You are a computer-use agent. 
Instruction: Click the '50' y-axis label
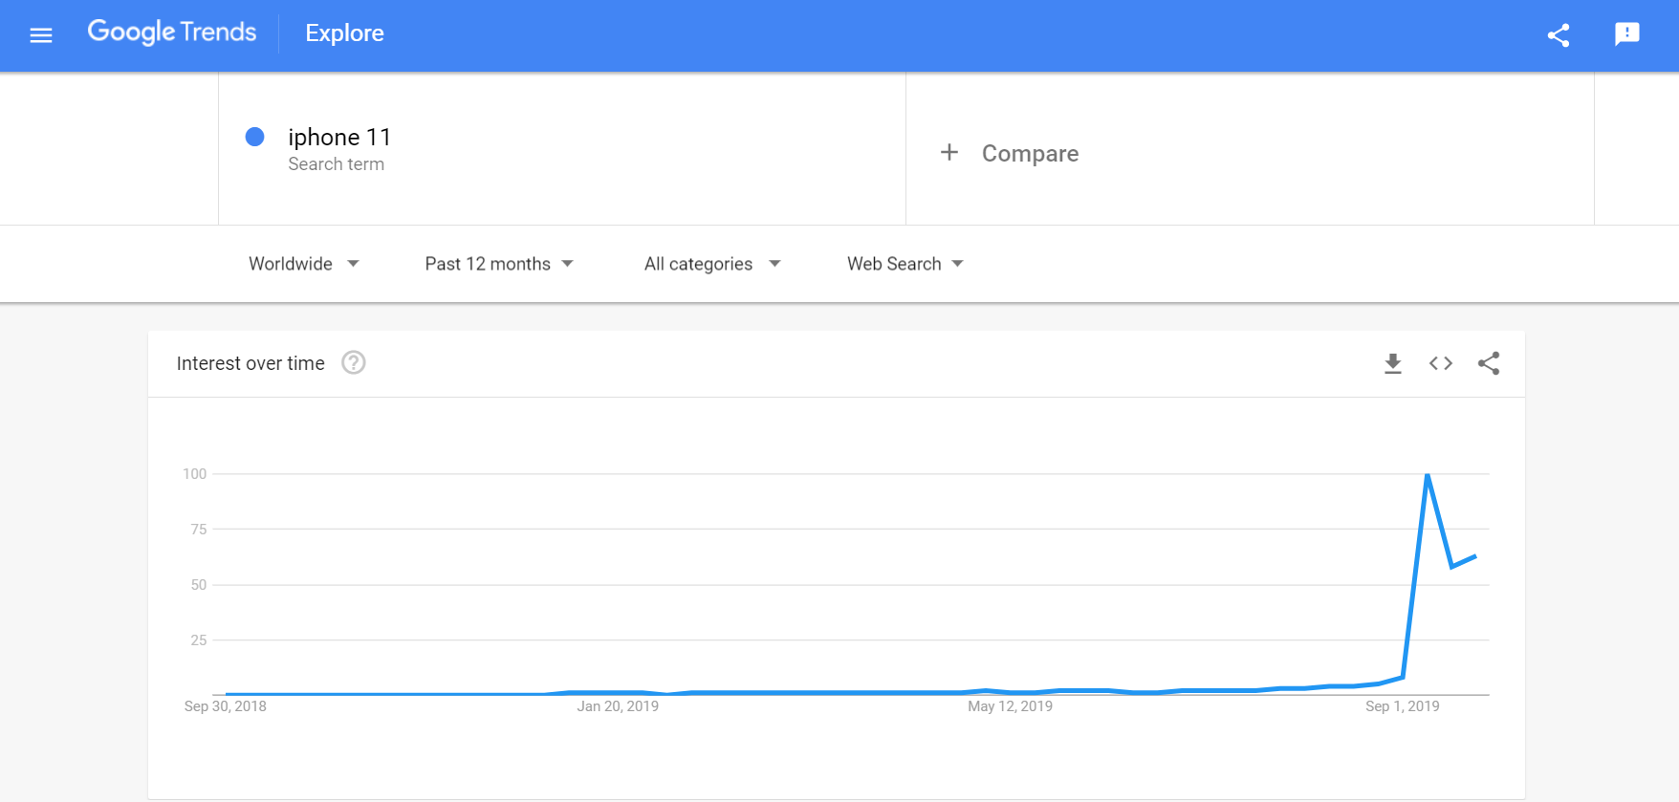pyautogui.click(x=199, y=585)
